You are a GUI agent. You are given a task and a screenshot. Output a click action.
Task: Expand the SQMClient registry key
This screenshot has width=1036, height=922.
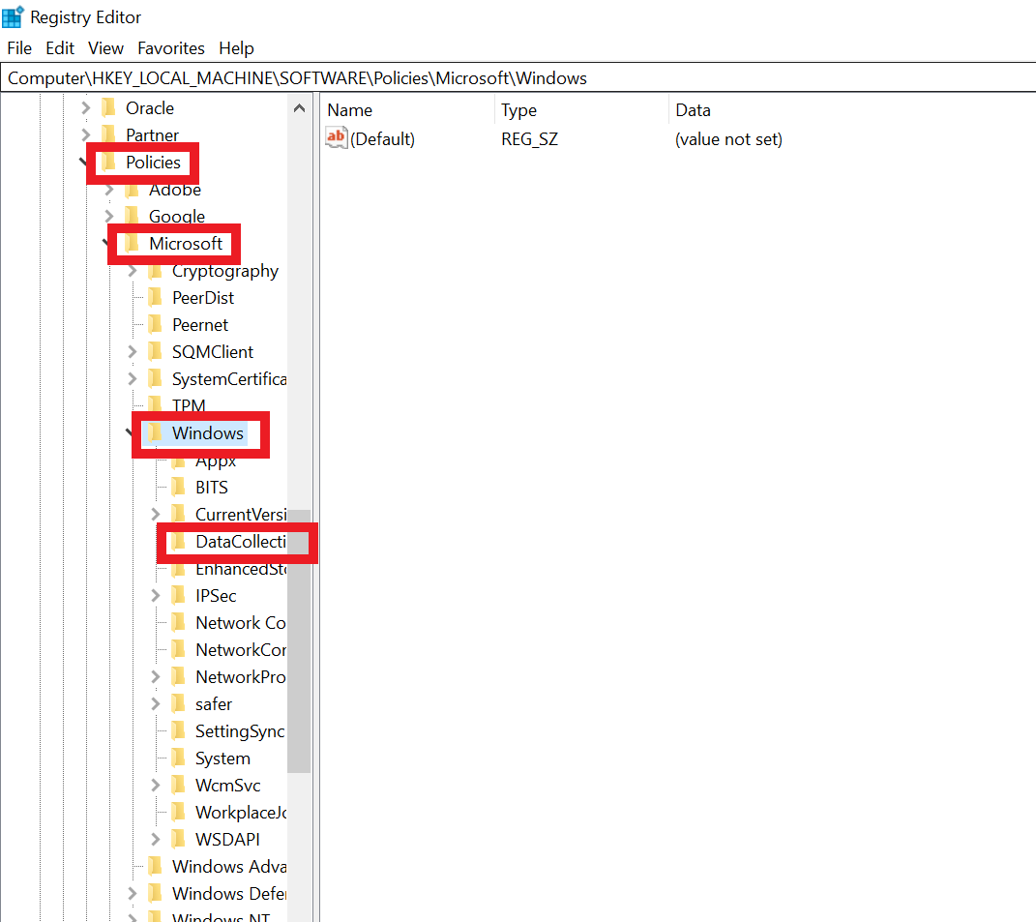point(134,351)
